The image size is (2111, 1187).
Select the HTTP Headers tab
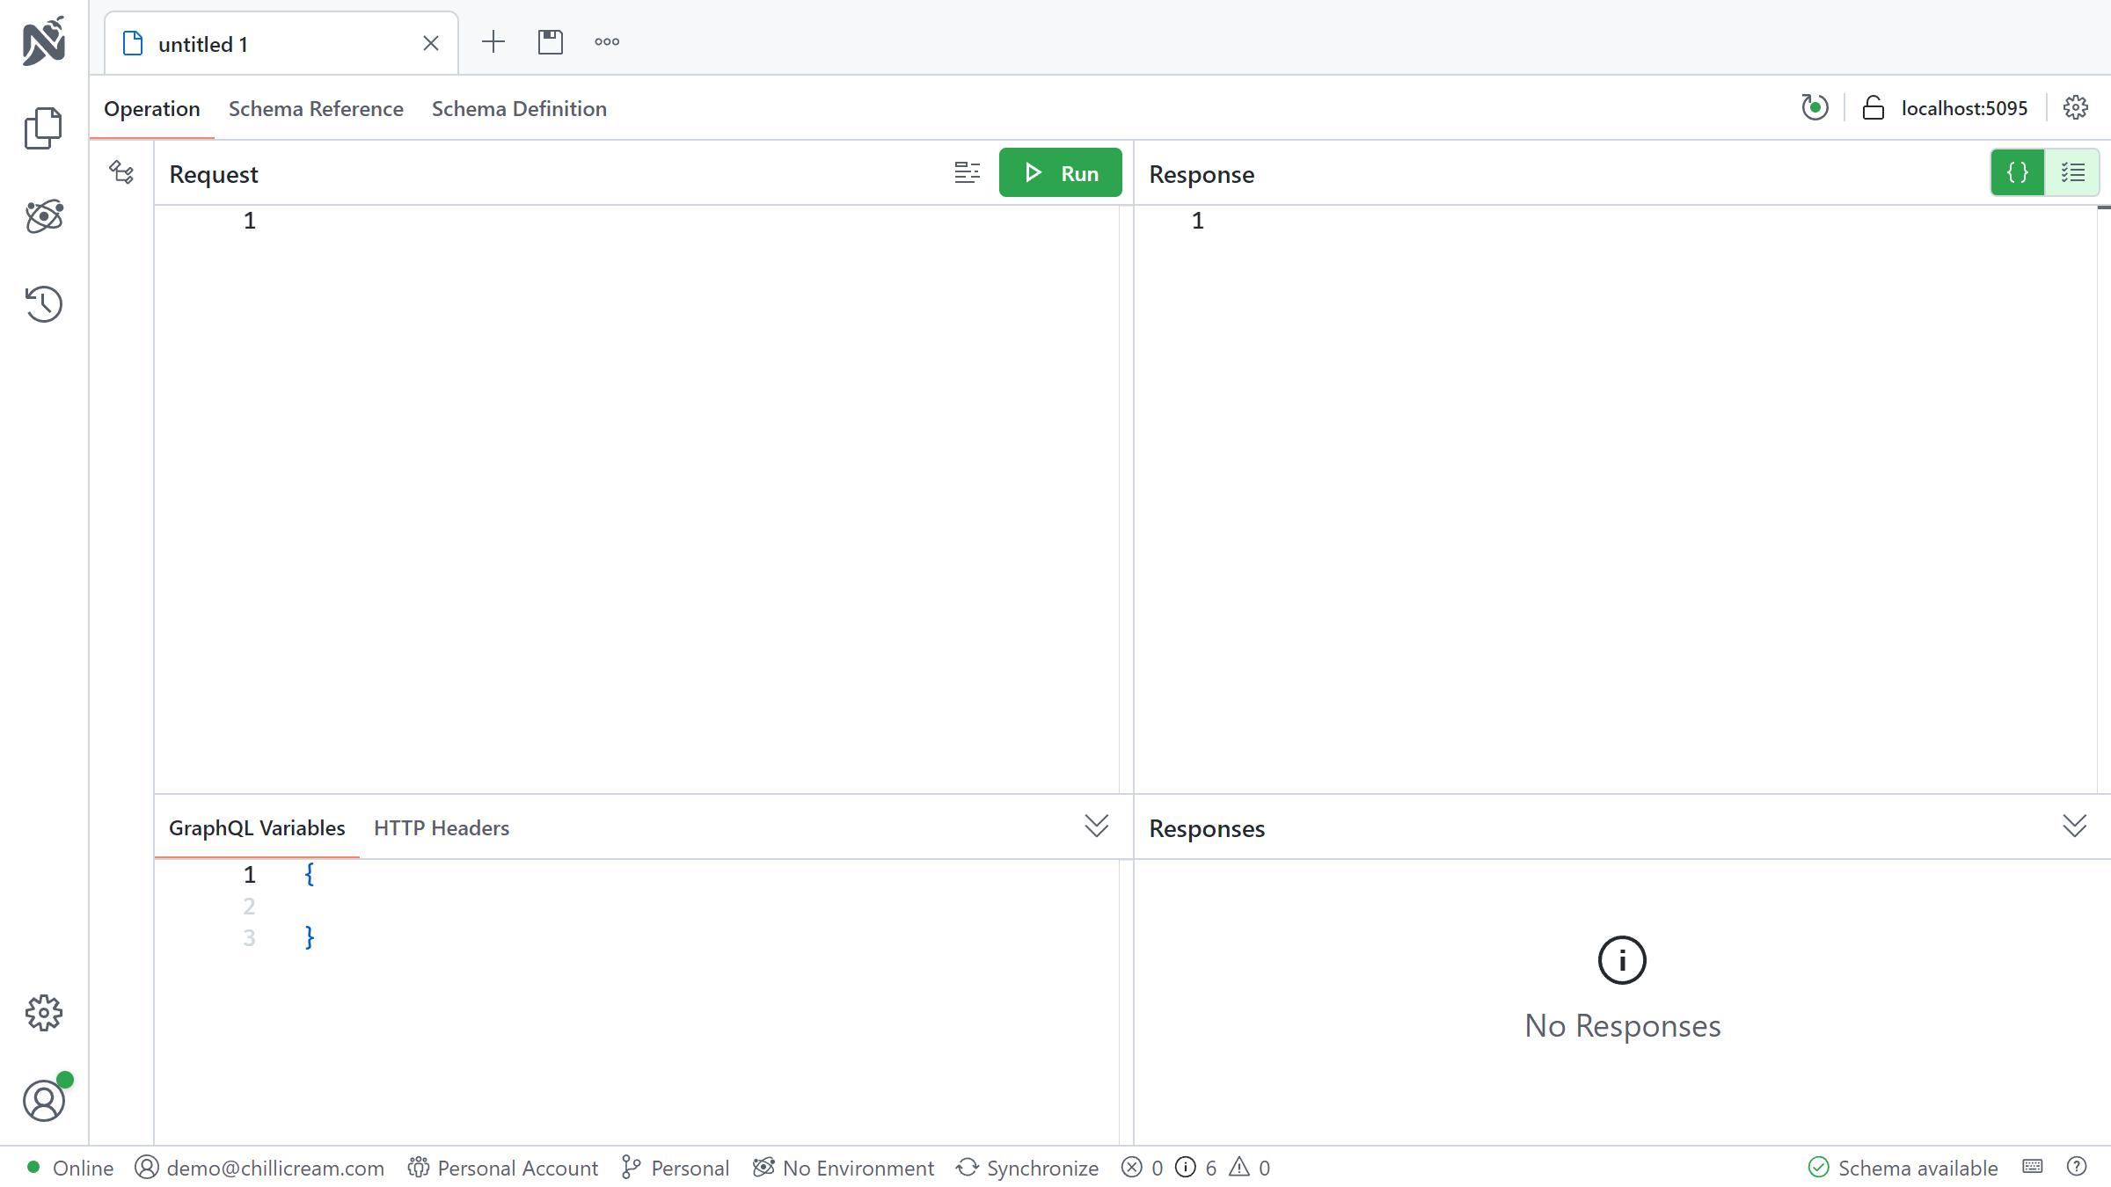[x=442, y=828]
